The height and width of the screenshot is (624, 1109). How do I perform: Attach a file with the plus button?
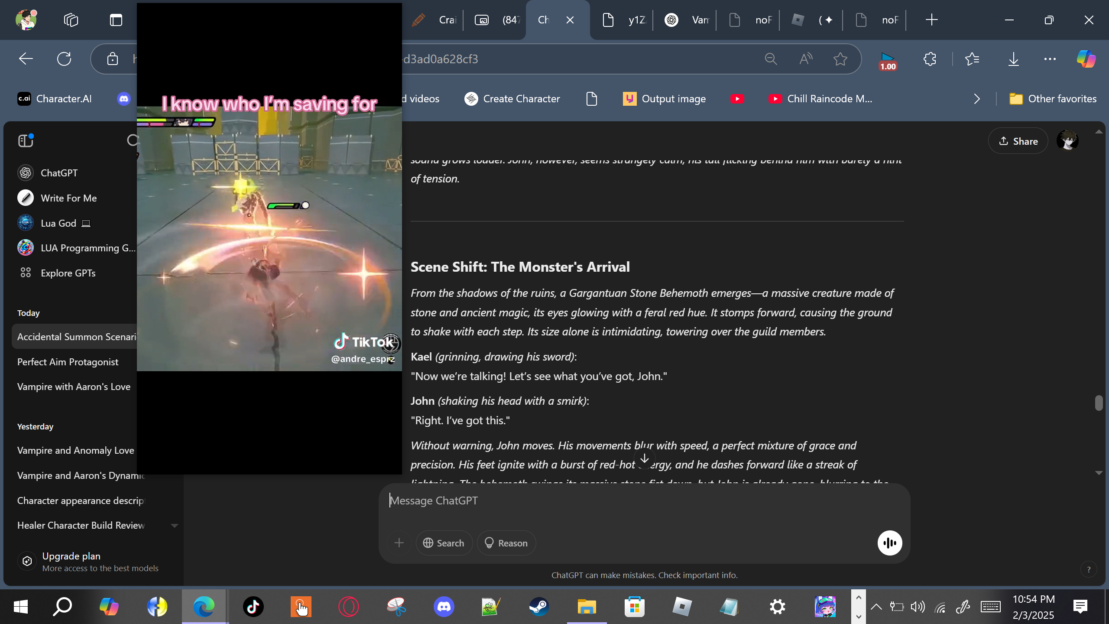coord(399,543)
